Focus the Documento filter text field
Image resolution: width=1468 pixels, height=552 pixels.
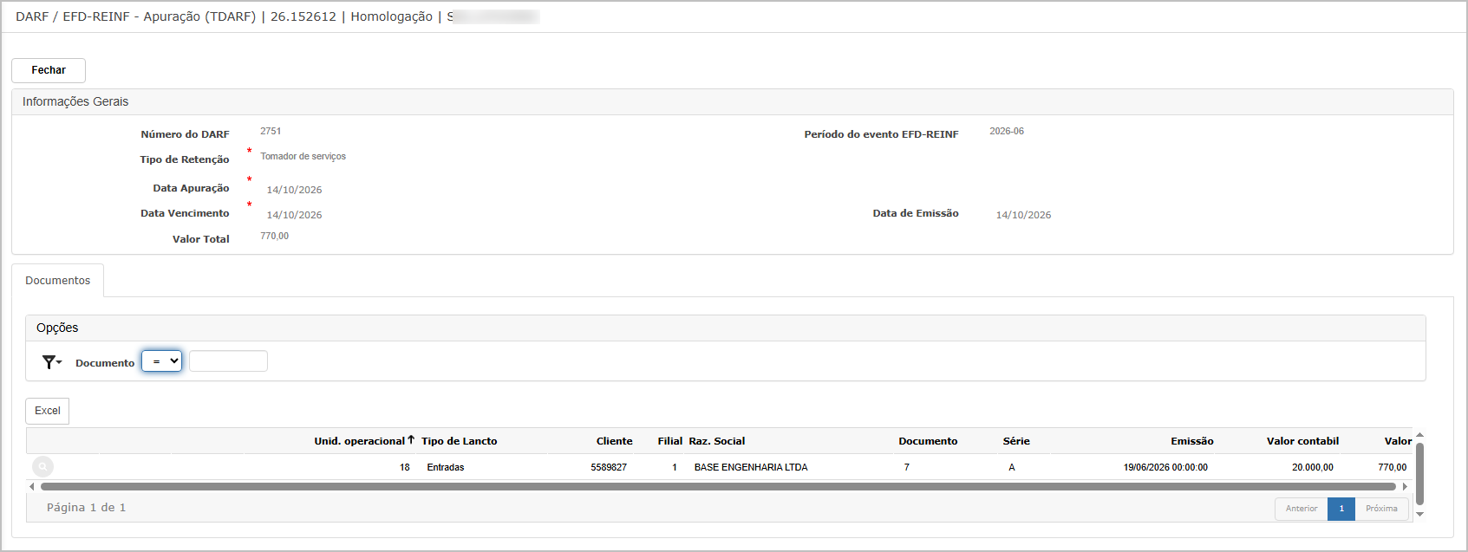[229, 361]
